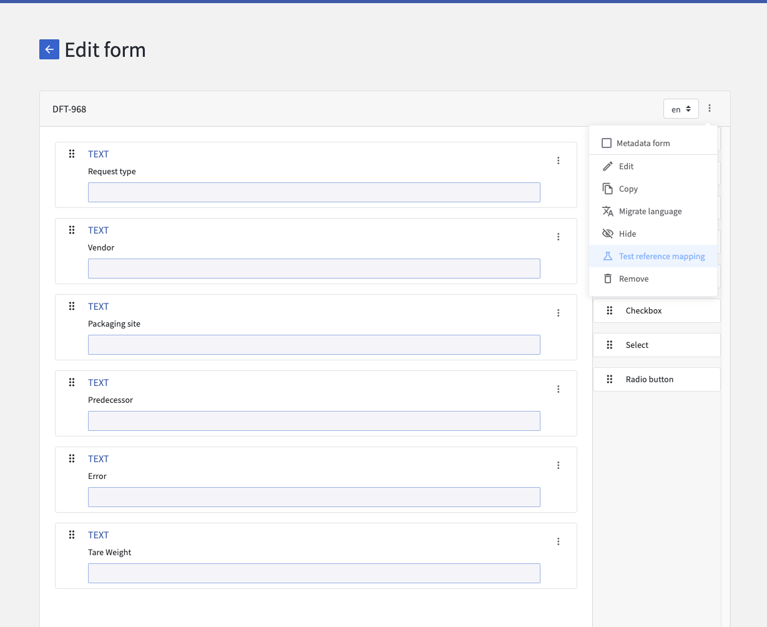This screenshot has width=767, height=627.
Task: Click the Copy icon in the menu
Action: [607, 189]
